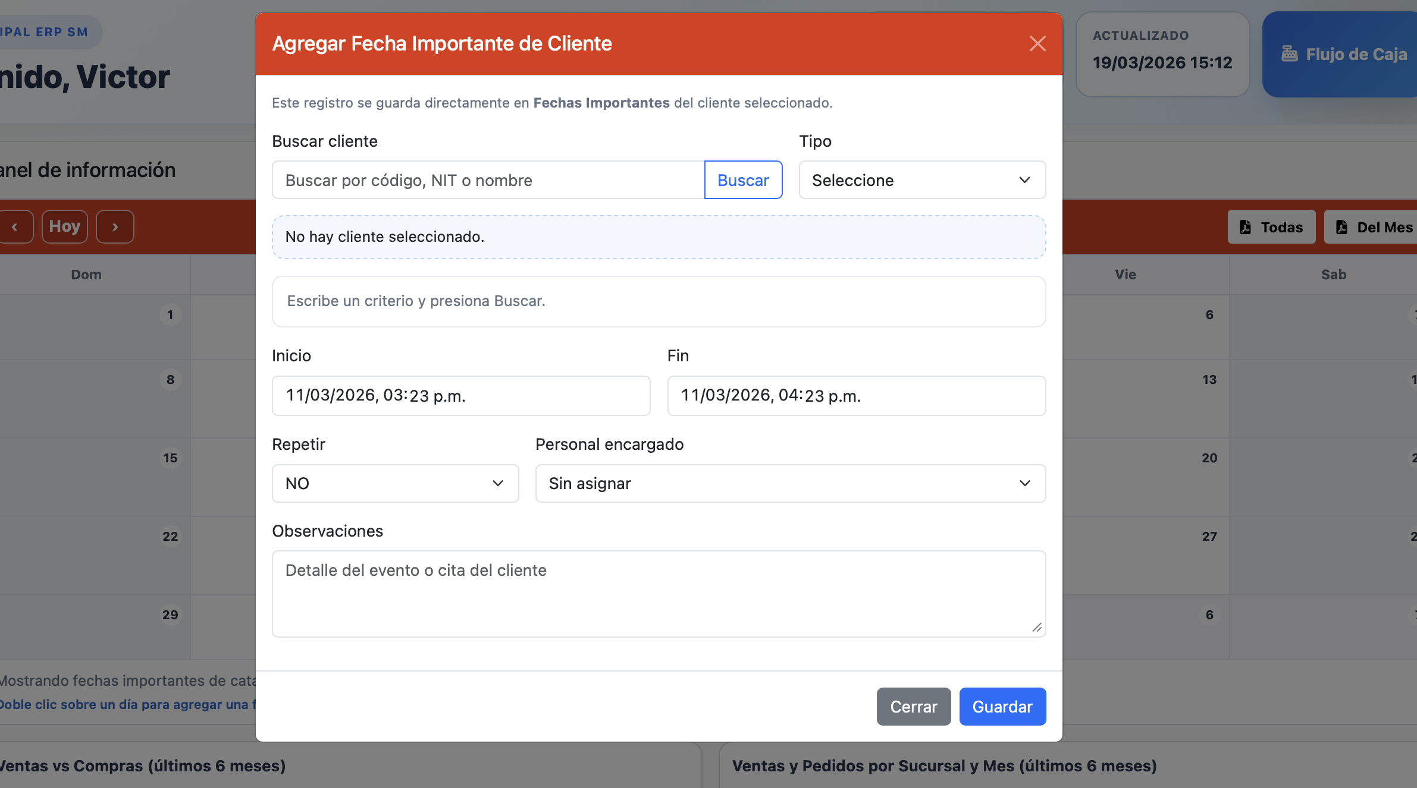Close the Agregar Fecha Importante dialog
This screenshot has height=788, width=1417.
(x=1037, y=43)
